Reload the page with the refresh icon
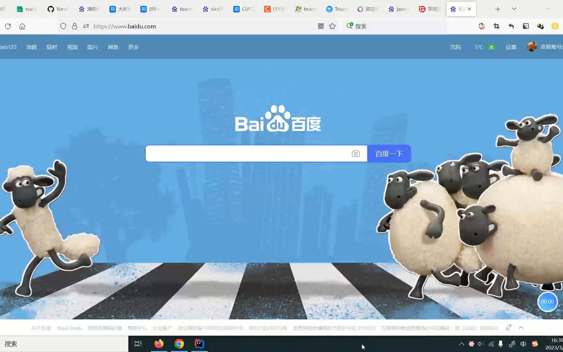This screenshot has height=352, width=563. click(8, 26)
